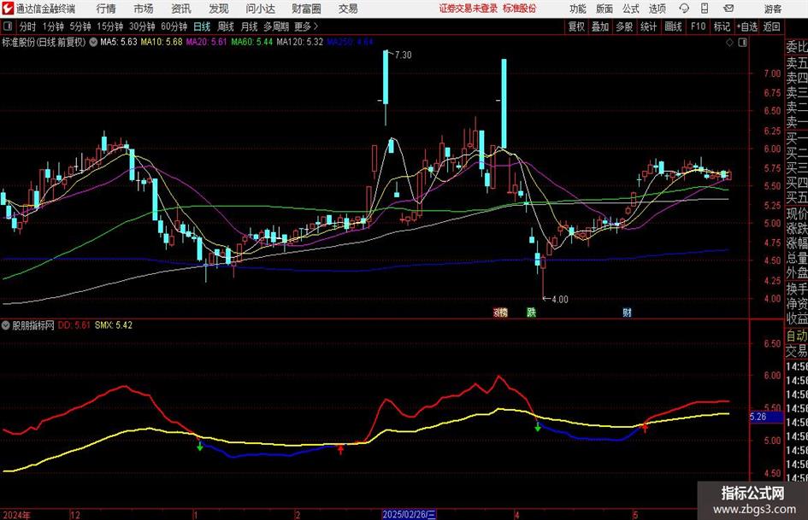Click the green down arrow near April
This screenshot has width=808, height=520.
(x=538, y=427)
